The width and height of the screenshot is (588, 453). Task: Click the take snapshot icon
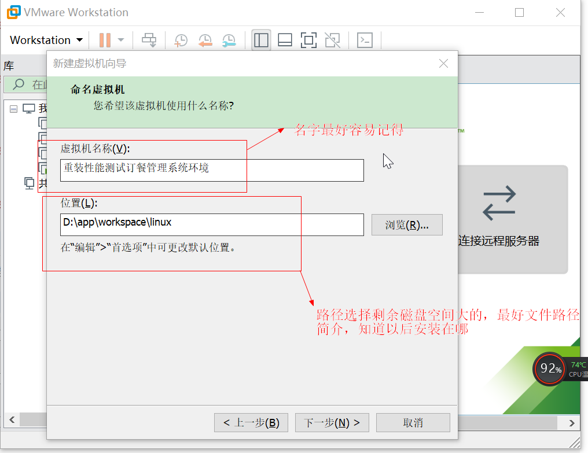181,40
